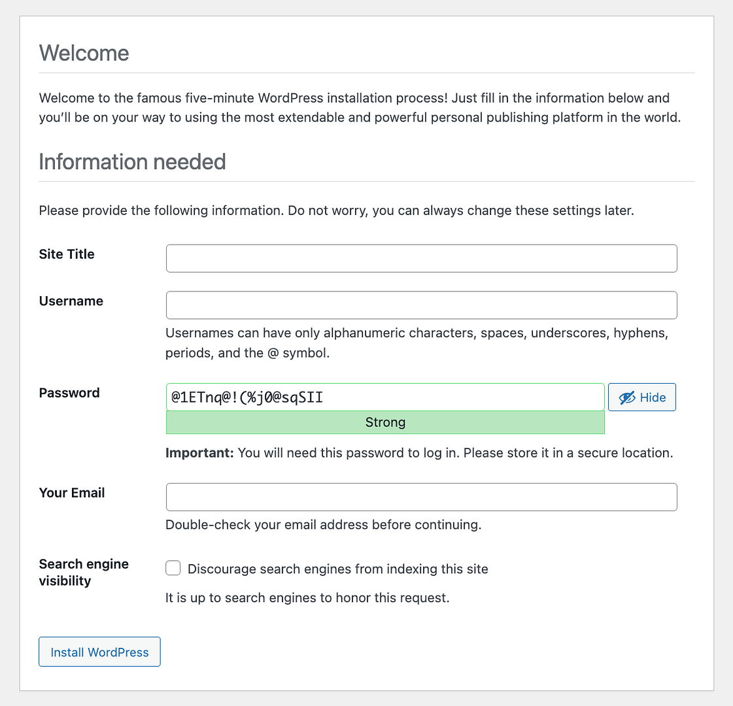Click the Information needed section heading
Image resolution: width=733 pixels, height=706 pixels.
(x=132, y=161)
